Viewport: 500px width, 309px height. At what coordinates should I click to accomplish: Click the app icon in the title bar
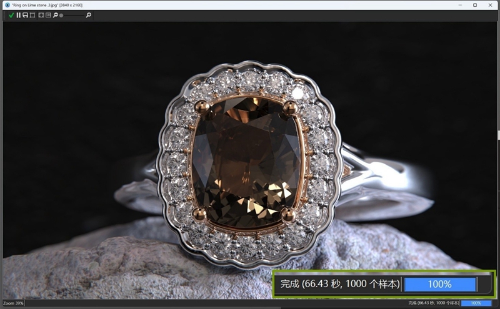click(6, 4)
